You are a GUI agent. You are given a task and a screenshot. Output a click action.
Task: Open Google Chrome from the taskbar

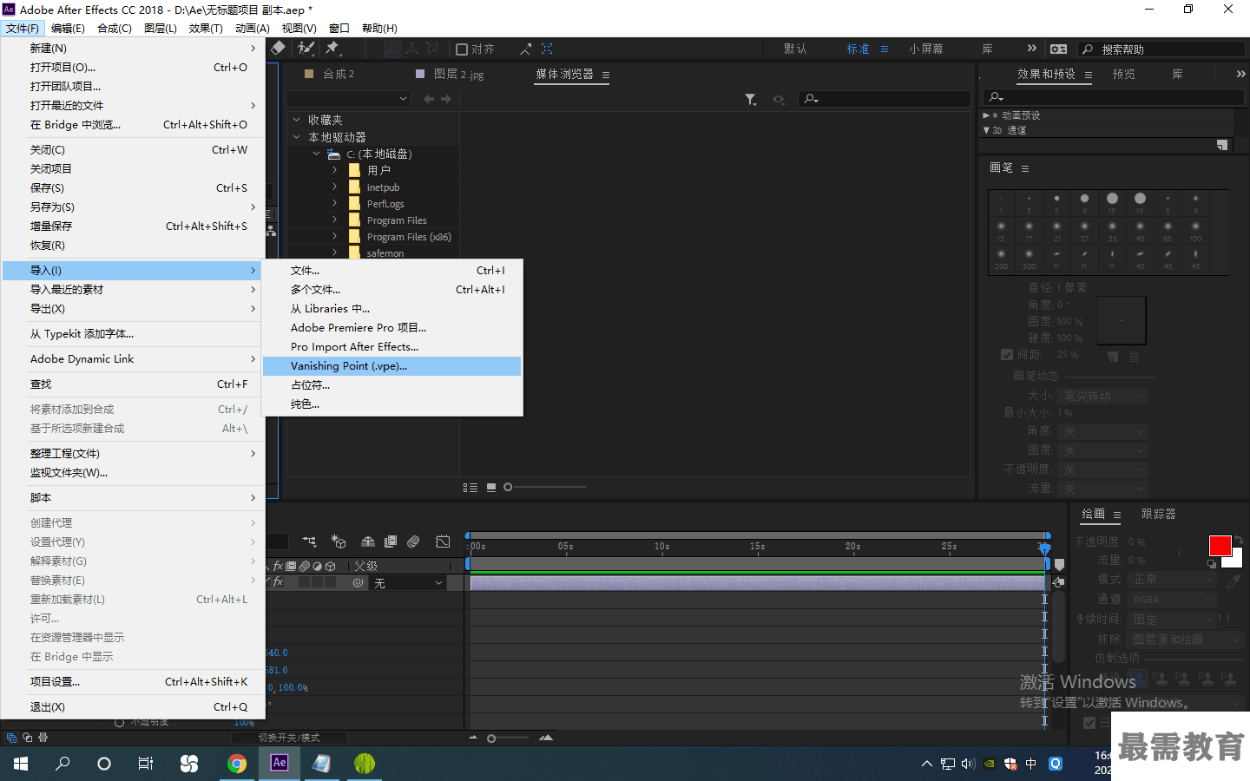click(x=237, y=764)
